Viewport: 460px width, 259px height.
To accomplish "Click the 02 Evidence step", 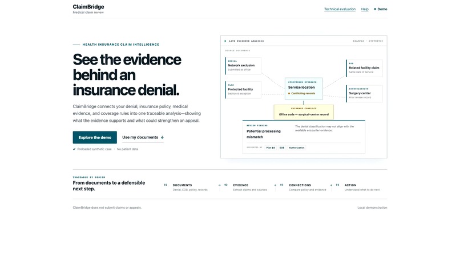I will pyautogui.click(x=245, y=188).
